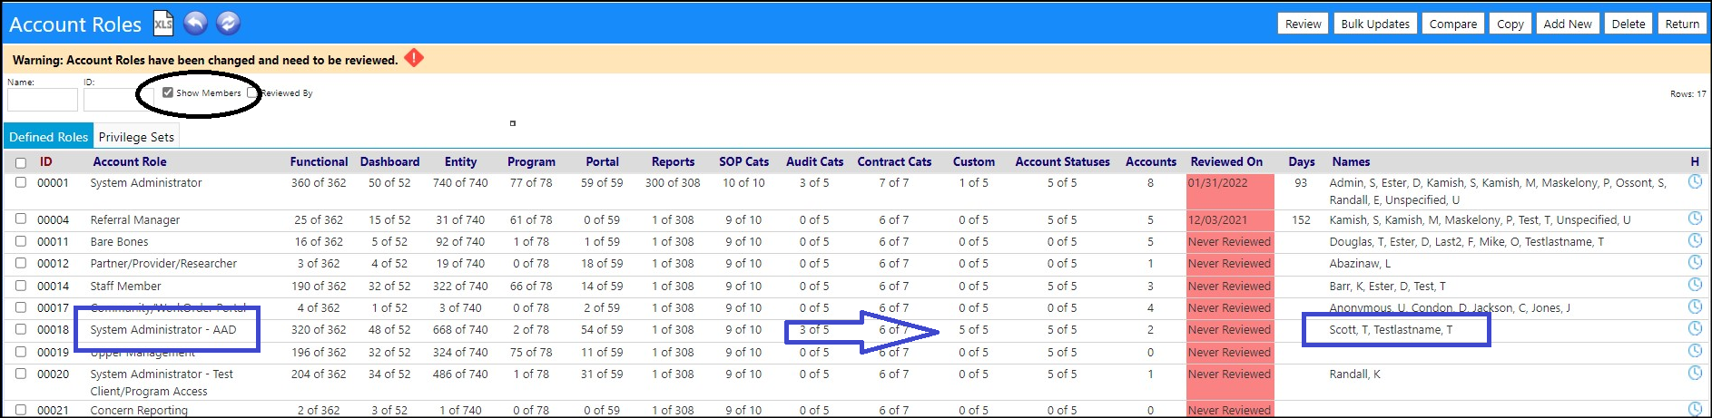Click Scott, T, Testlastname, T names cell
The width and height of the screenshot is (1712, 418).
[1391, 329]
